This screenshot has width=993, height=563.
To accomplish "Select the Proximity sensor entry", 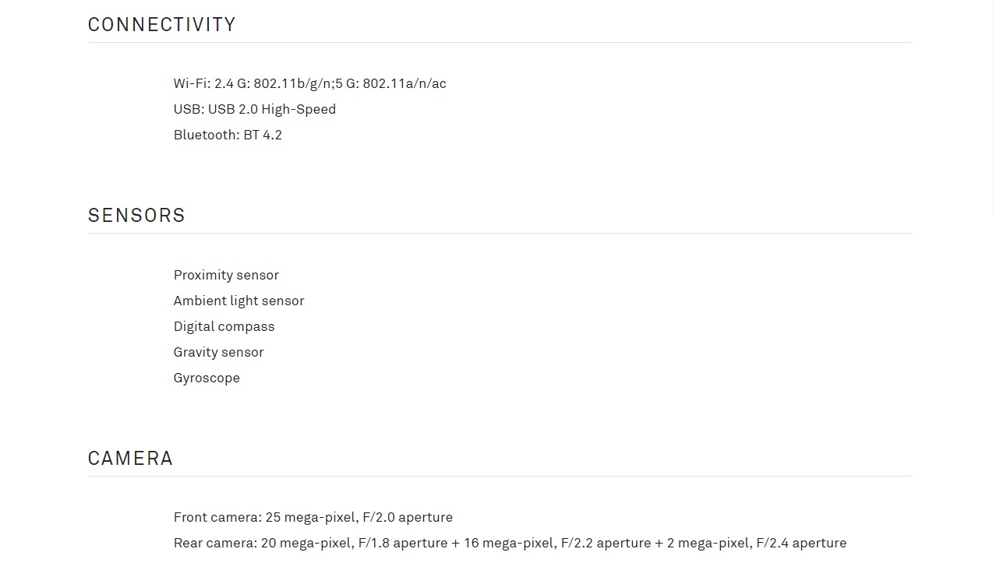I will [226, 275].
